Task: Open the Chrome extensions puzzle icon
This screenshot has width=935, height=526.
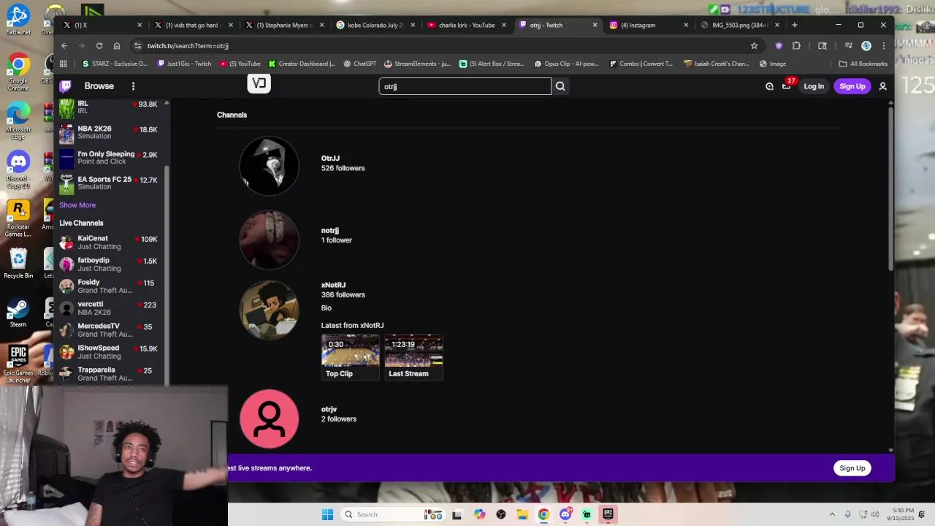Action: [796, 45]
